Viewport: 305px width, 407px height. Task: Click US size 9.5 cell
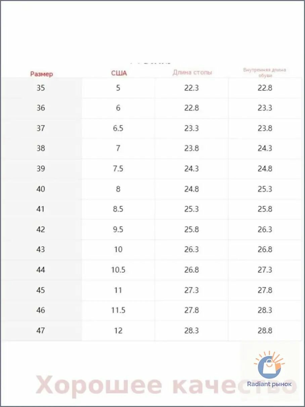point(118,229)
